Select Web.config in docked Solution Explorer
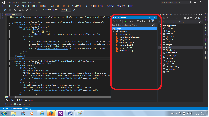The height and width of the screenshot is (117, 209). point(170,72)
